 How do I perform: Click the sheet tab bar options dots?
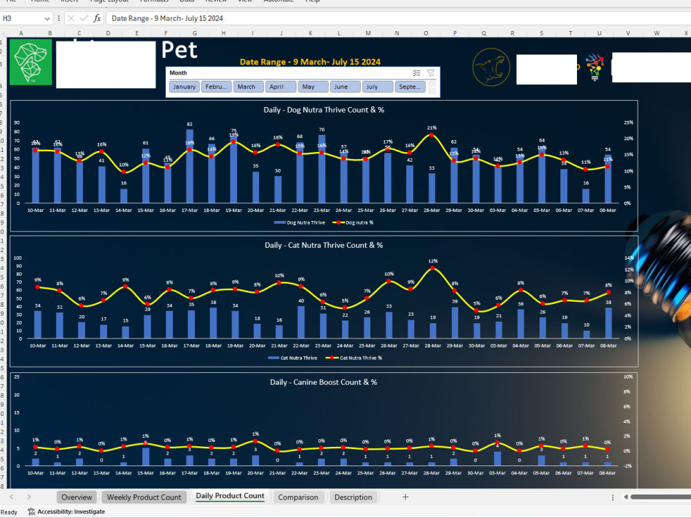612,497
